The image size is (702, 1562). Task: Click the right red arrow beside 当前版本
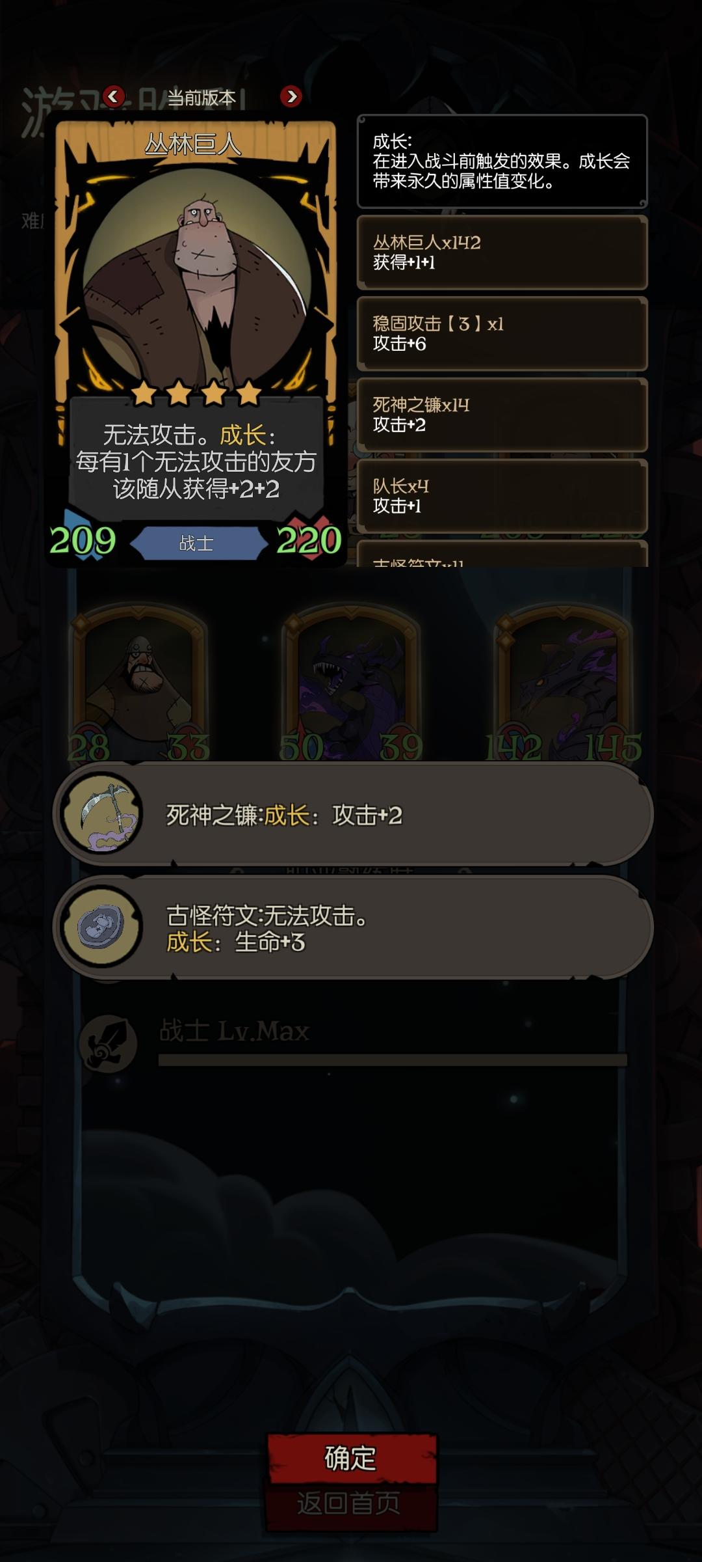(x=291, y=96)
